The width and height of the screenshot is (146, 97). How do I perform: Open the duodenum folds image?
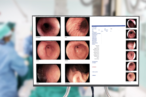(77, 73)
